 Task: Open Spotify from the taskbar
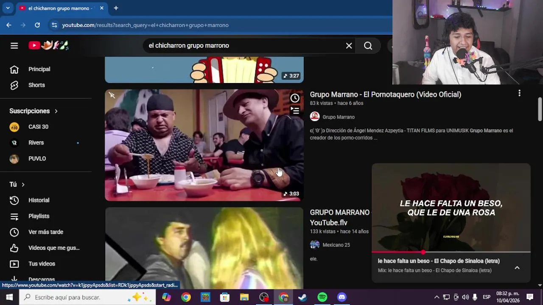tap(322, 297)
